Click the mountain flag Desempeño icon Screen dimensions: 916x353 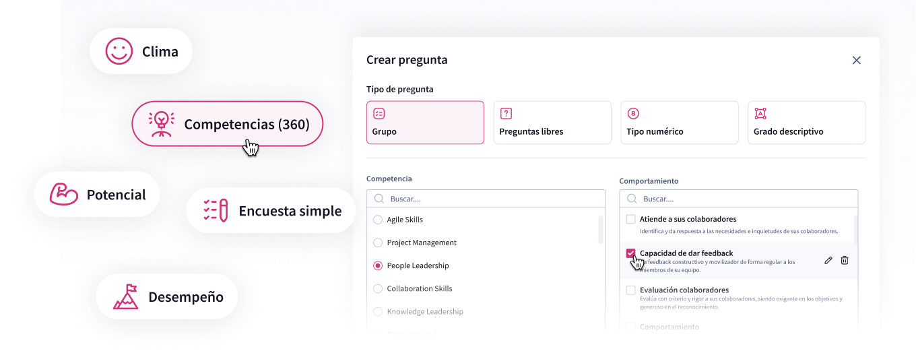tap(126, 297)
